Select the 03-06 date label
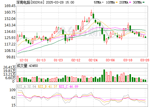The image size is (152, 107). [x=110, y=60]
